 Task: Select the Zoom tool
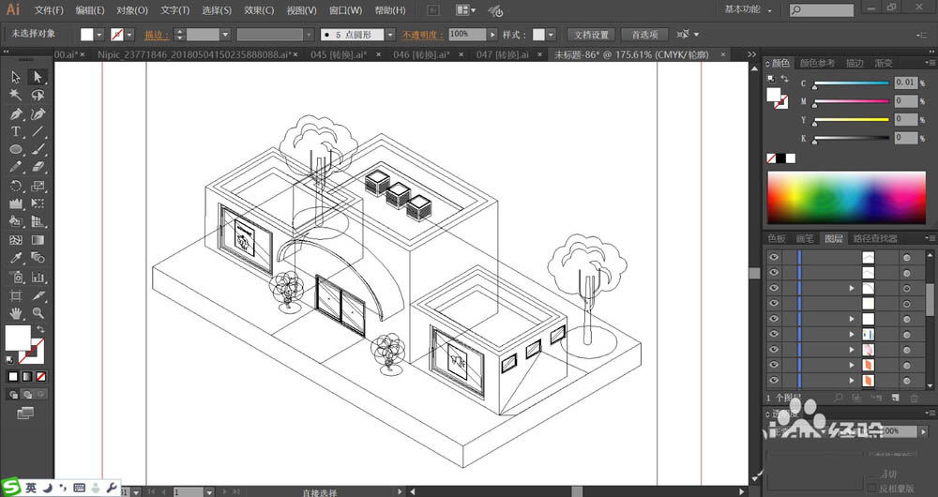point(38,313)
